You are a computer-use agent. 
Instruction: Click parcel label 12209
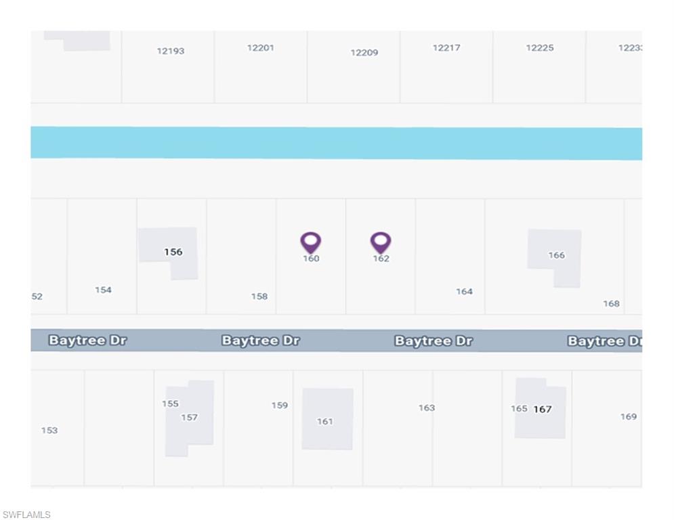coord(364,53)
